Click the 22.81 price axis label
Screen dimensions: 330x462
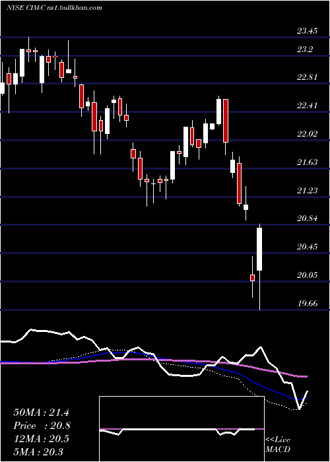pos(307,77)
